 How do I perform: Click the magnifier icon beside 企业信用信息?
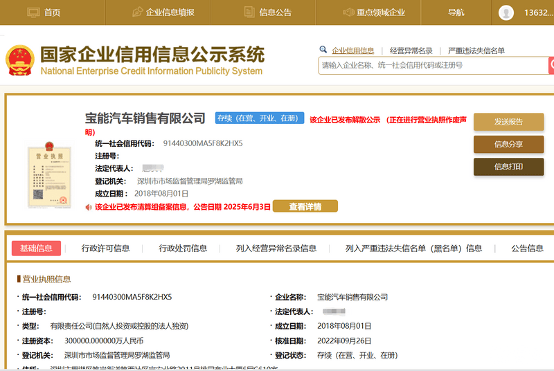[323, 50]
